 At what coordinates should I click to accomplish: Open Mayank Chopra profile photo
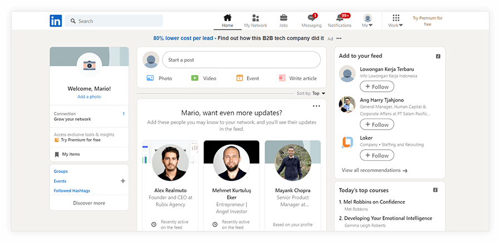click(x=293, y=162)
